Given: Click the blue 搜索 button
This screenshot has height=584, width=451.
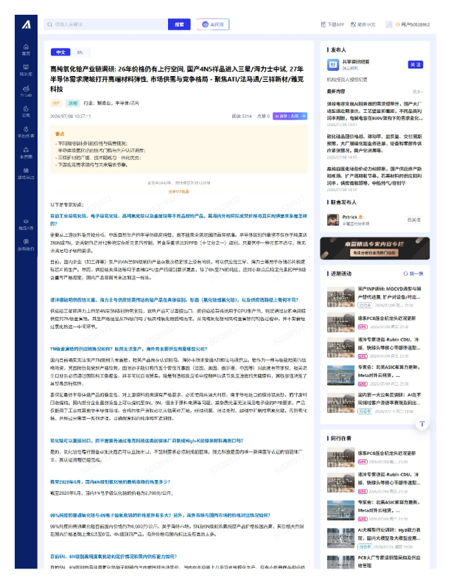Looking at the screenshot, I should [179, 24].
